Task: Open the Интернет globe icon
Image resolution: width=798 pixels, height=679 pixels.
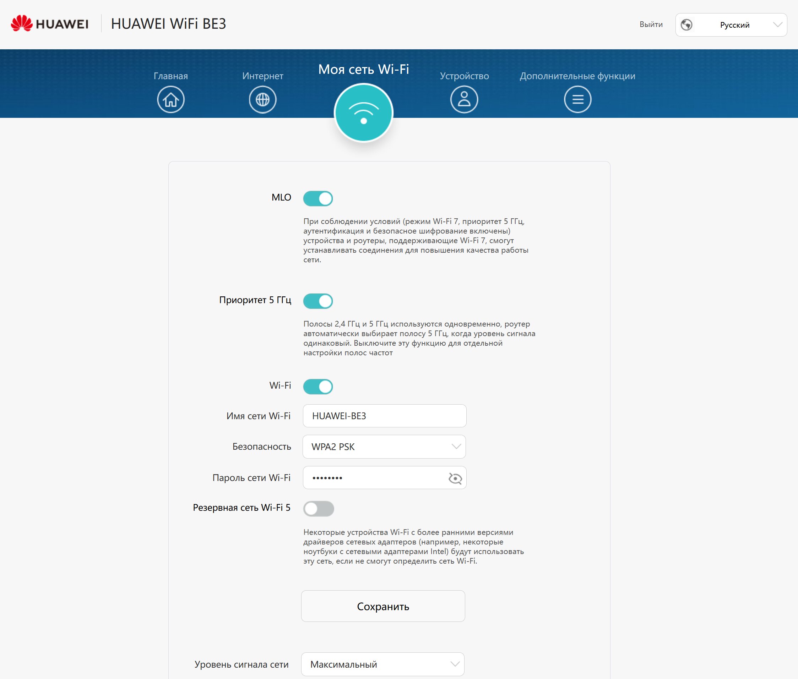Action: coord(263,99)
